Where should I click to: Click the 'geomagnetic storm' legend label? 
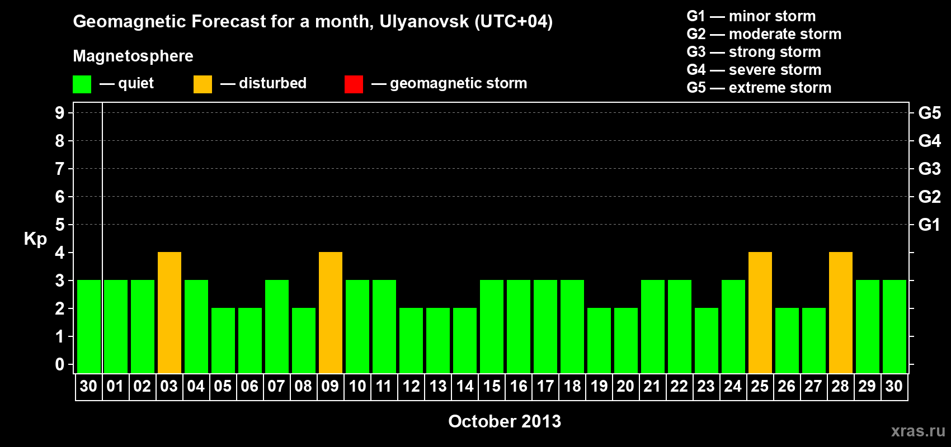[x=458, y=84]
